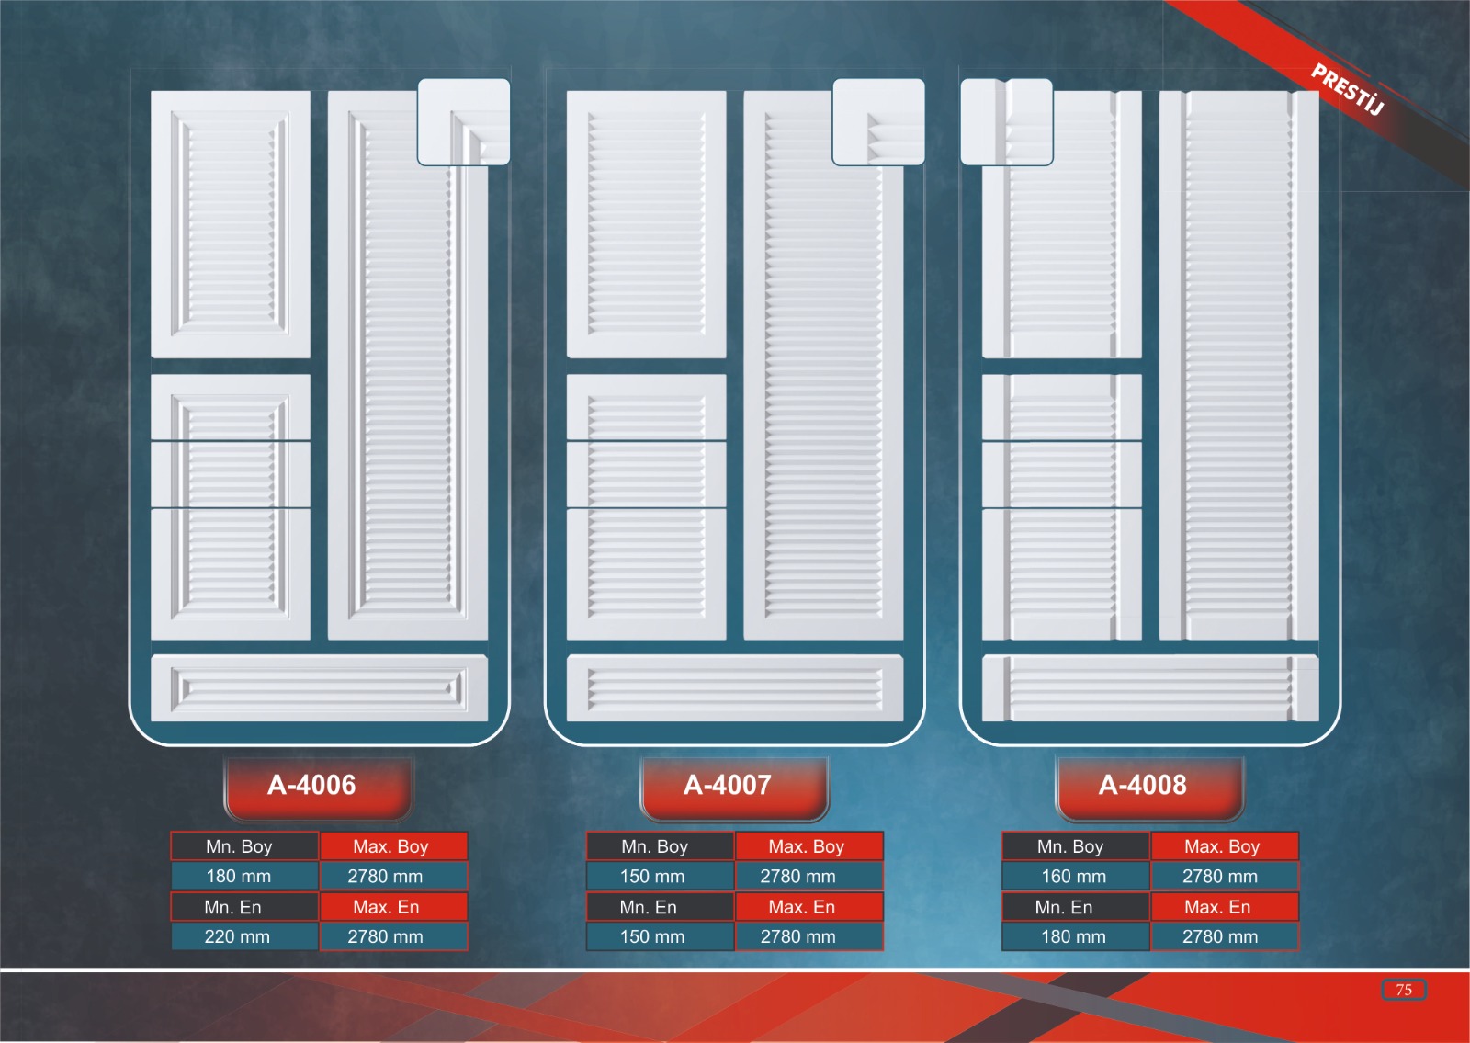Click the 160 mm value under A-4008
This screenshot has width=1470, height=1043.
[x=1074, y=877]
